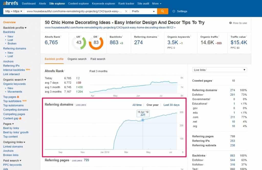This screenshot has height=170, width=262.
Task: Open the Prefix mode dropdown
Action: pos(143,12)
